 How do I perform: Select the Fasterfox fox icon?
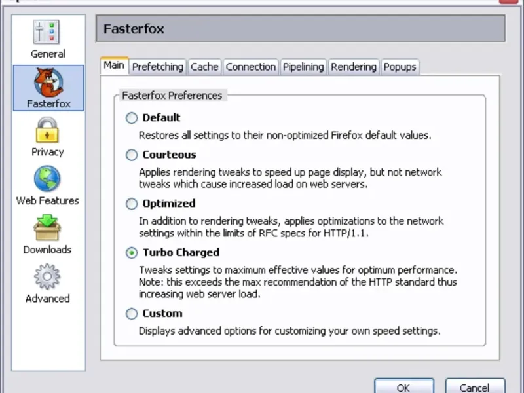click(x=48, y=81)
